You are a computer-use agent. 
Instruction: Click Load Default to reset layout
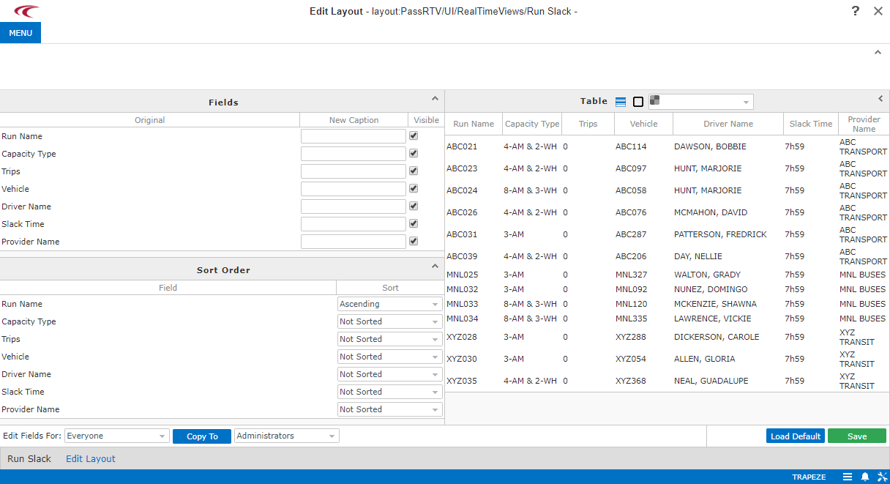[796, 435]
